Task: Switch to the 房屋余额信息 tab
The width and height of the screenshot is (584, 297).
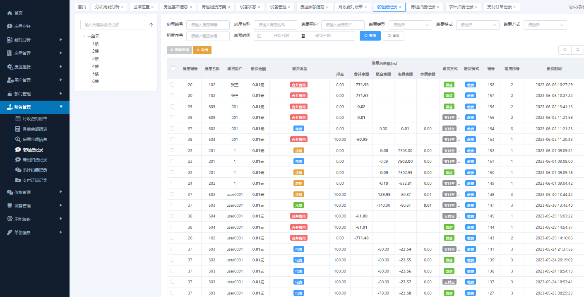Action: 315,7
